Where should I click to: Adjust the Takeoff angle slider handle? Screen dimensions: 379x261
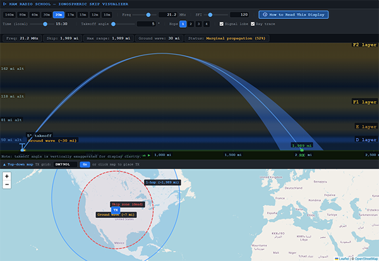113,24
